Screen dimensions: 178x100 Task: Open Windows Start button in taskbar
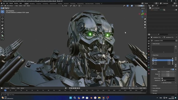point(71,98)
